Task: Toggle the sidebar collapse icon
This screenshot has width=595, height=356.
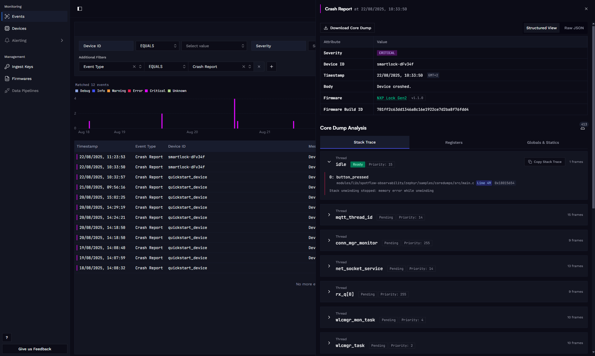Action: tap(80, 9)
